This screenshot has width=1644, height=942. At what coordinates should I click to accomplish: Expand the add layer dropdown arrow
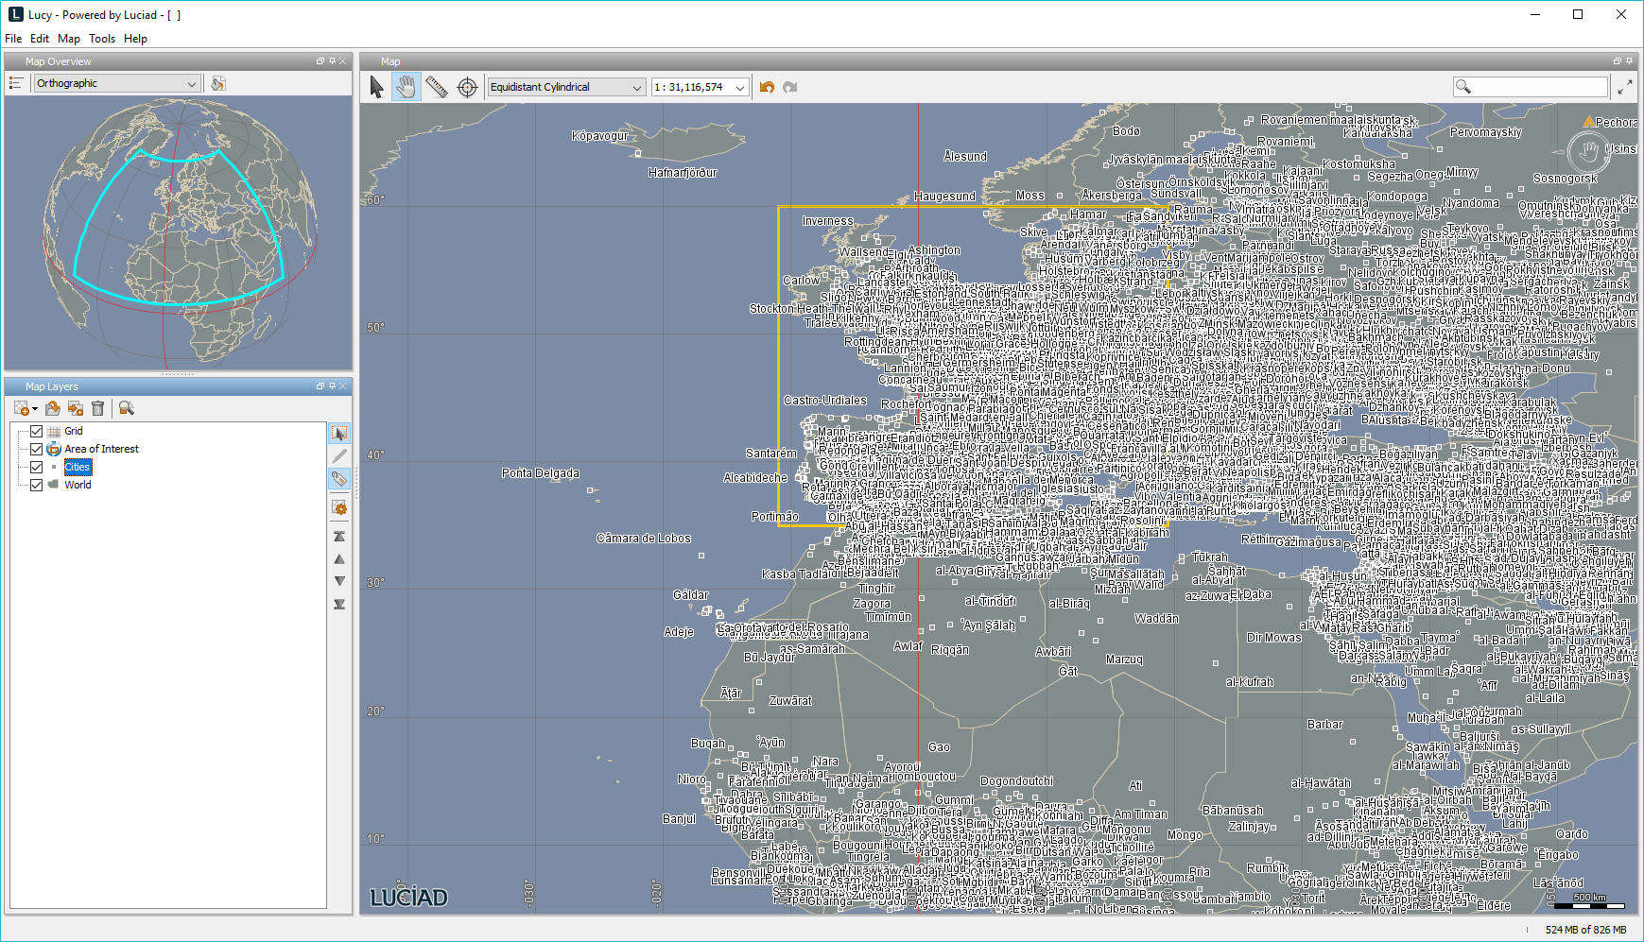[x=35, y=409]
